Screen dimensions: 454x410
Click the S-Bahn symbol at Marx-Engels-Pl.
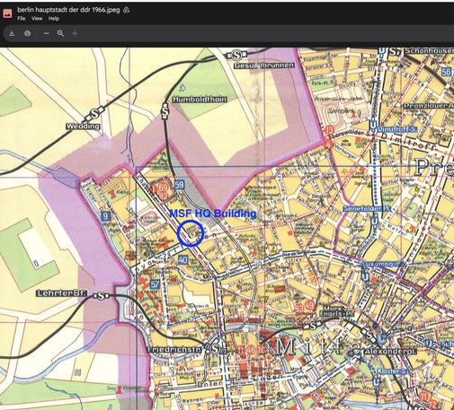point(313,325)
